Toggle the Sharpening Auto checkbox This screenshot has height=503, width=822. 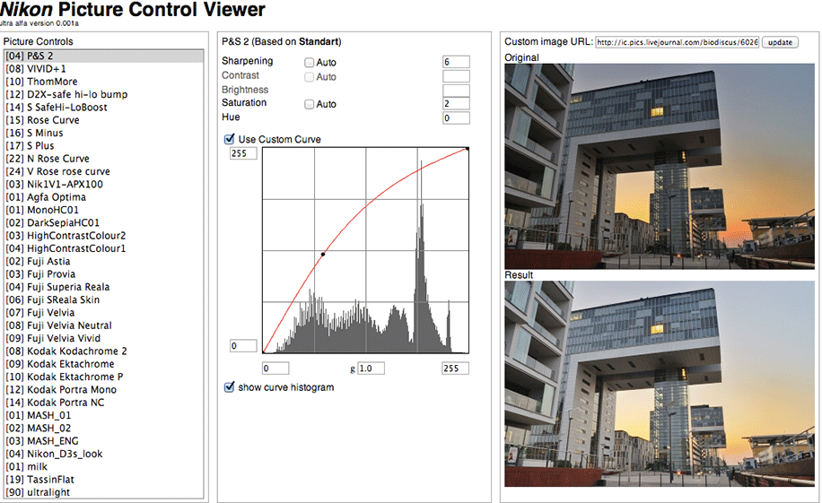(x=310, y=63)
